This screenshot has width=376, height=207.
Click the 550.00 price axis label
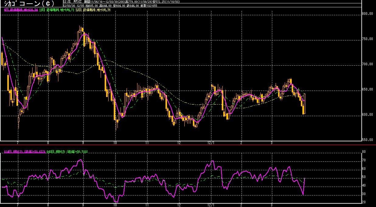pos(368,140)
